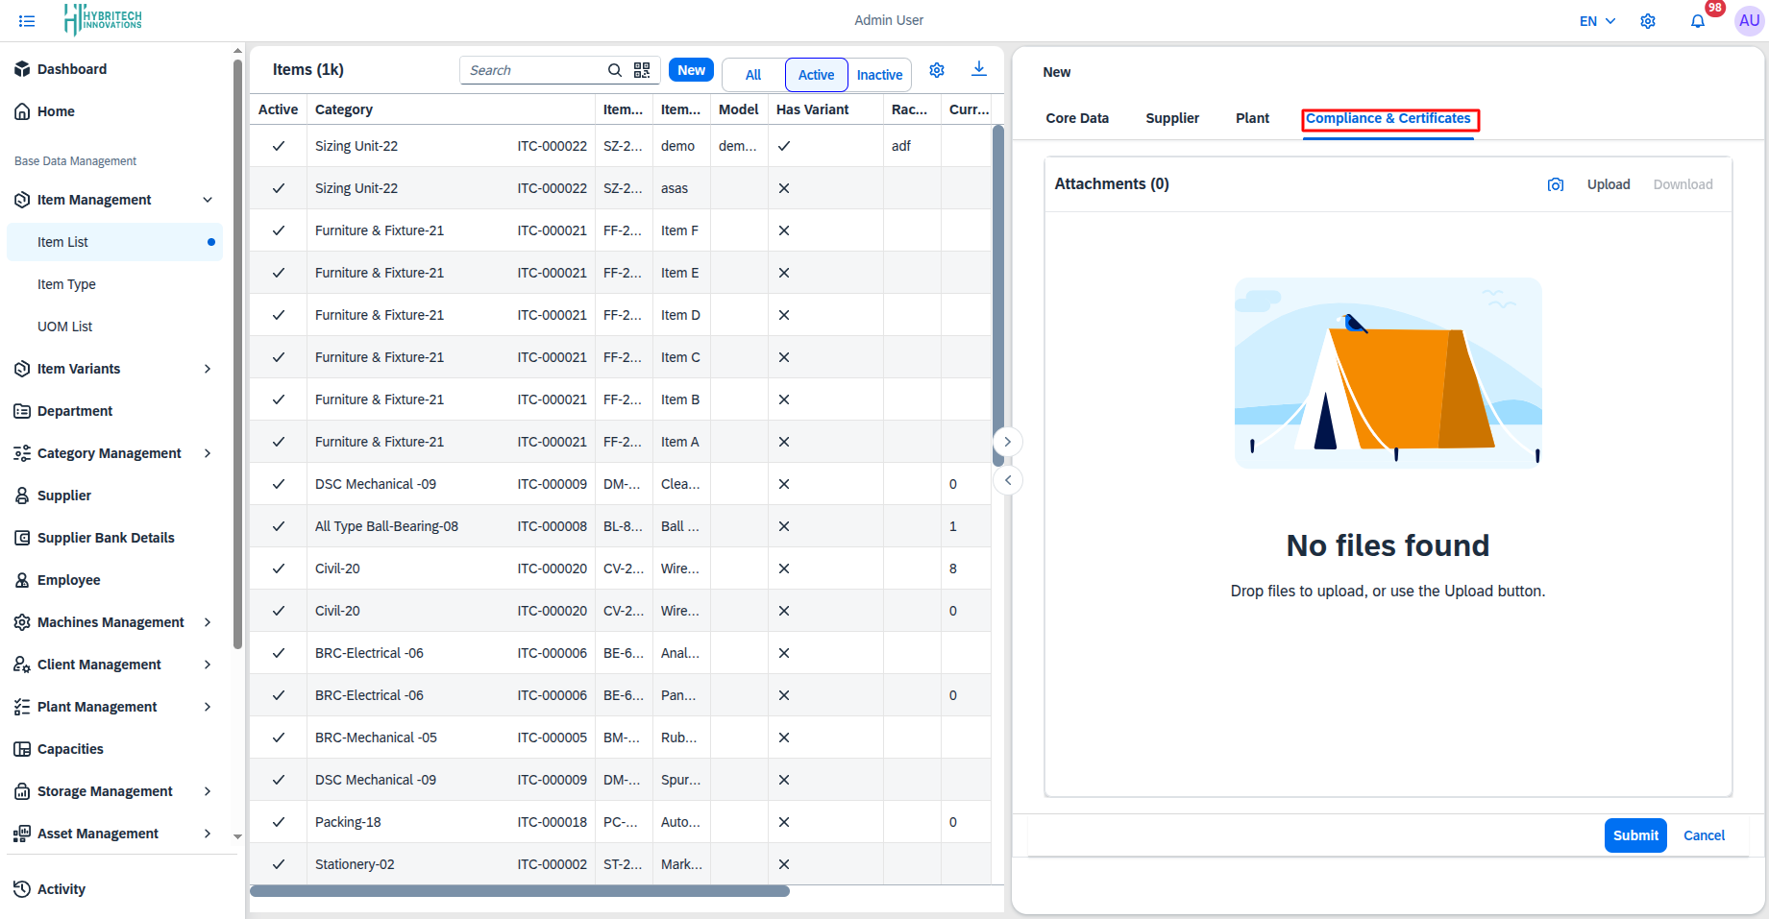The height and width of the screenshot is (919, 1769).
Task: Open table settings gear icon
Action: coord(937,70)
